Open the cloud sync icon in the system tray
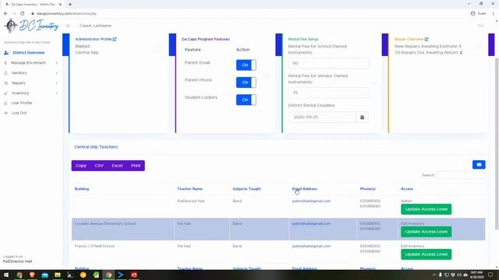This screenshot has width=499, height=280. [465, 275]
